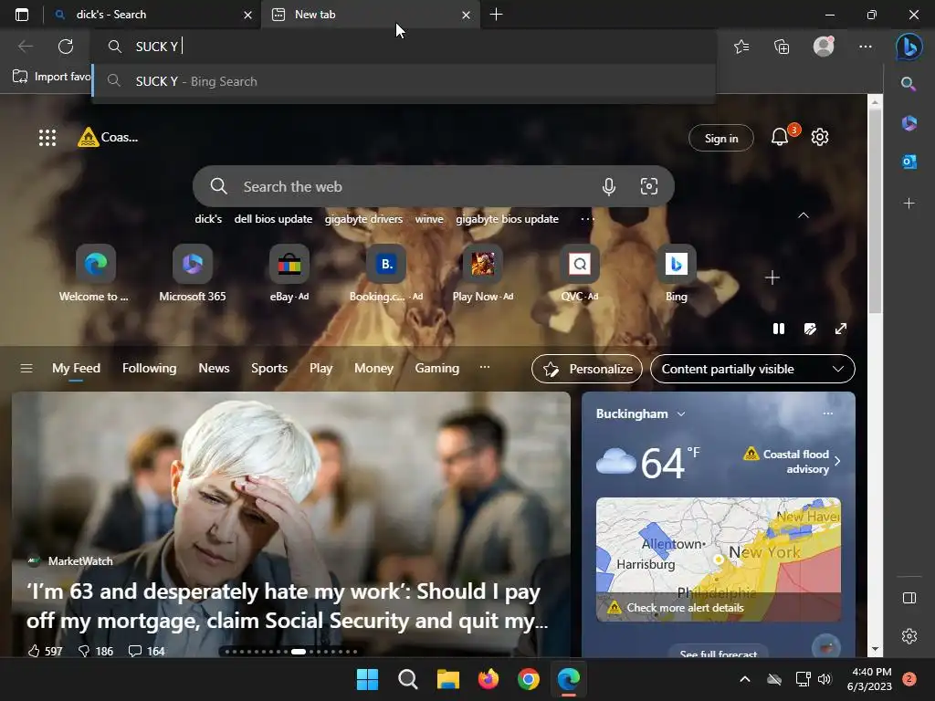The height and width of the screenshot is (701, 935).
Task: Open the Bing Chat sidebar icon
Action: 909,47
